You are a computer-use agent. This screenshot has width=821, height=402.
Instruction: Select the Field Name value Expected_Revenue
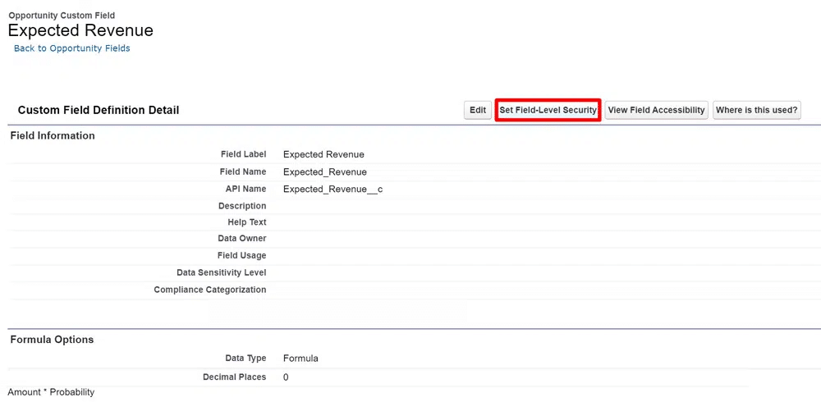pos(325,172)
